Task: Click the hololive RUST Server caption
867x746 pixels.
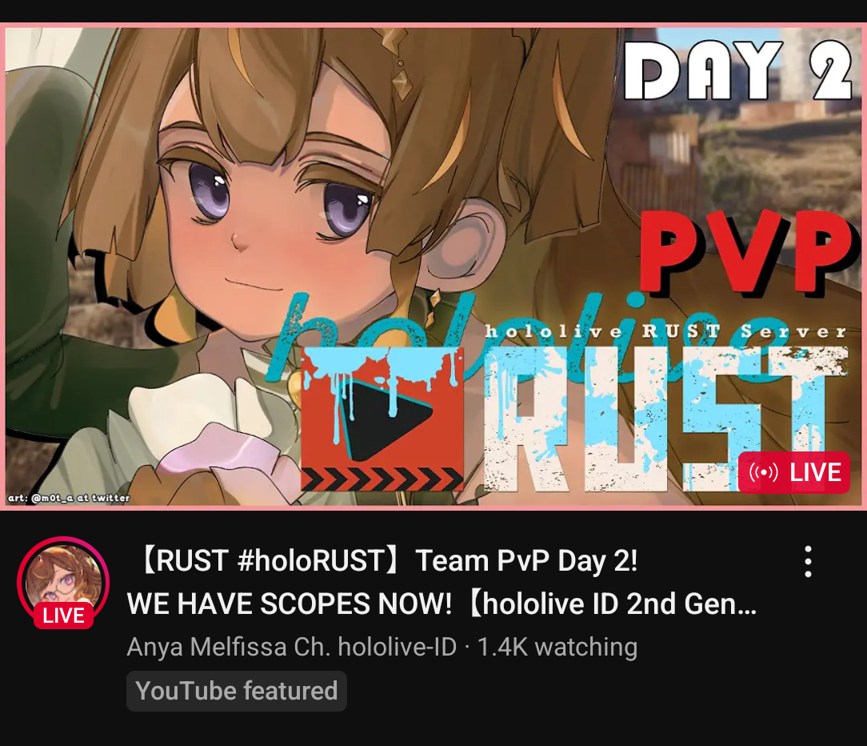Action: pyautogui.click(x=665, y=331)
